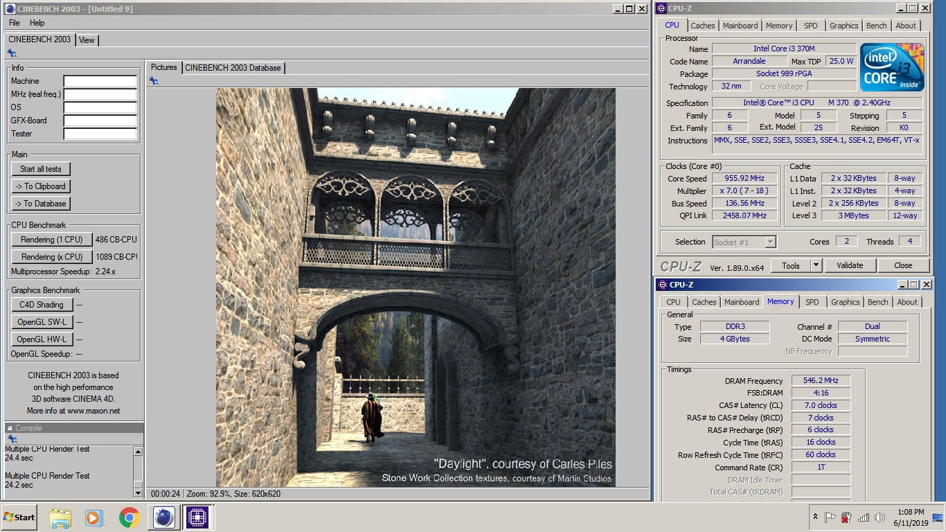Image resolution: width=946 pixels, height=532 pixels.
Task: Click the Validate button in CPU-Z
Action: point(850,265)
